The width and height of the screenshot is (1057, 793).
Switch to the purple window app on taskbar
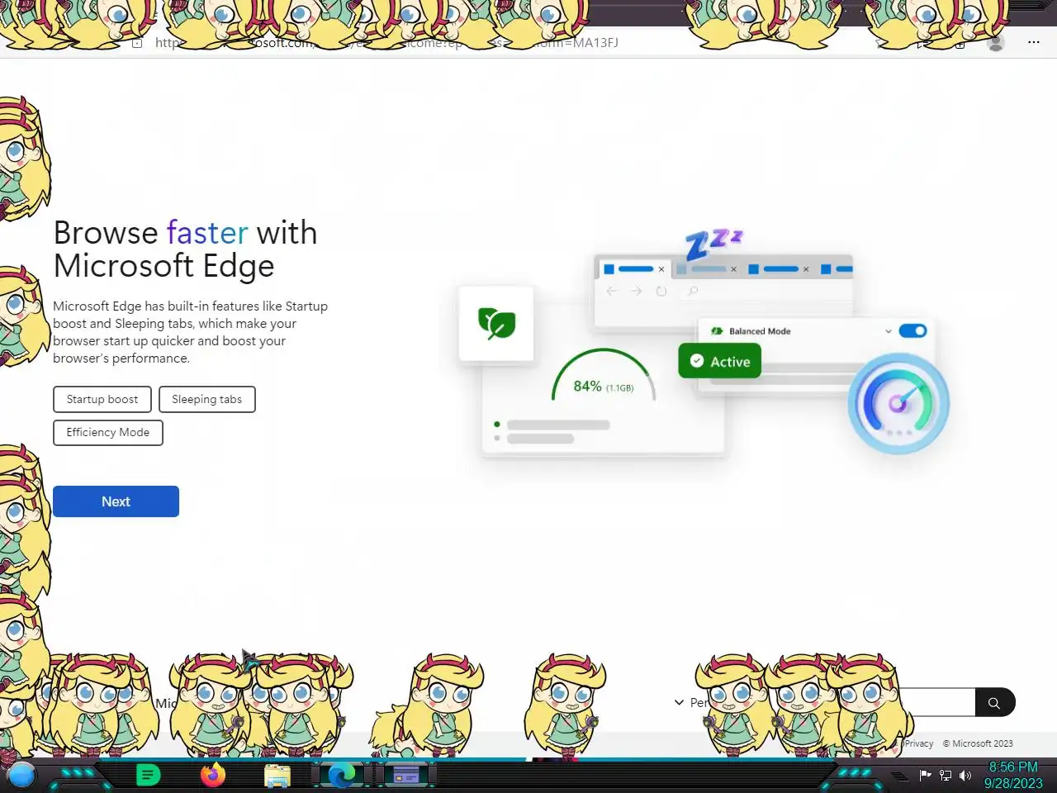(405, 776)
